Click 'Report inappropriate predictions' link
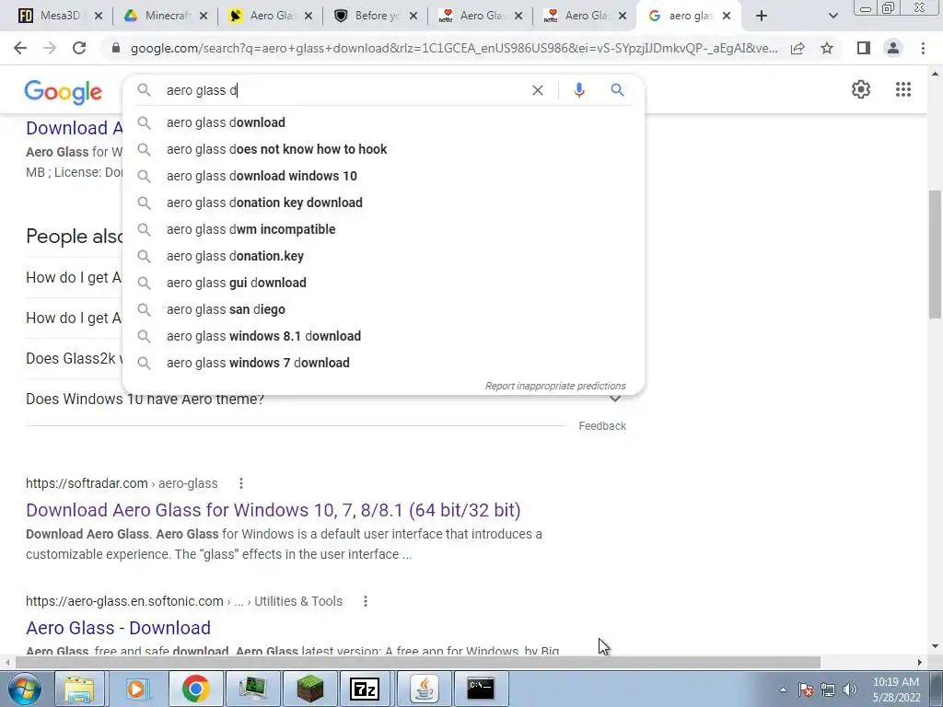Image resolution: width=943 pixels, height=707 pixels. [555, 386]
